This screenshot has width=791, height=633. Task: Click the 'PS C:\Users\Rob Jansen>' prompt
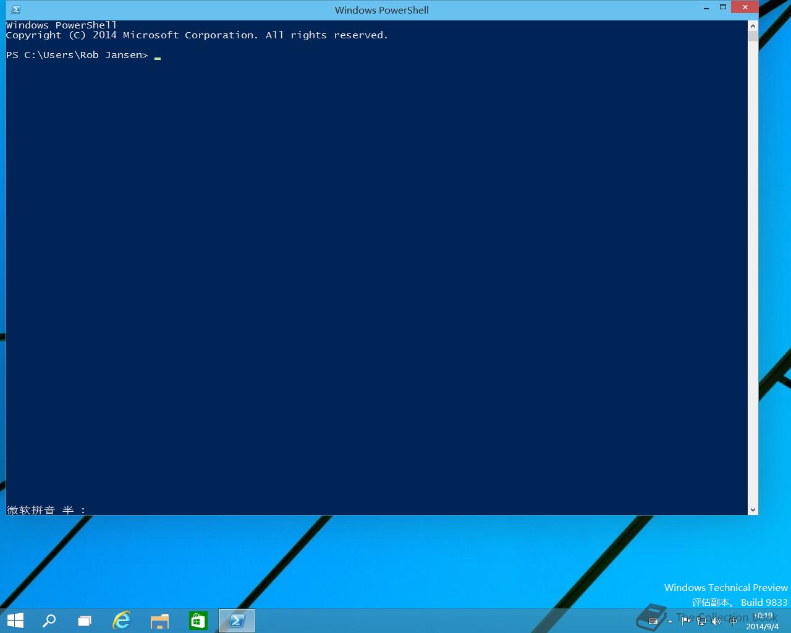pyautogui.click(x=77, y=55)
